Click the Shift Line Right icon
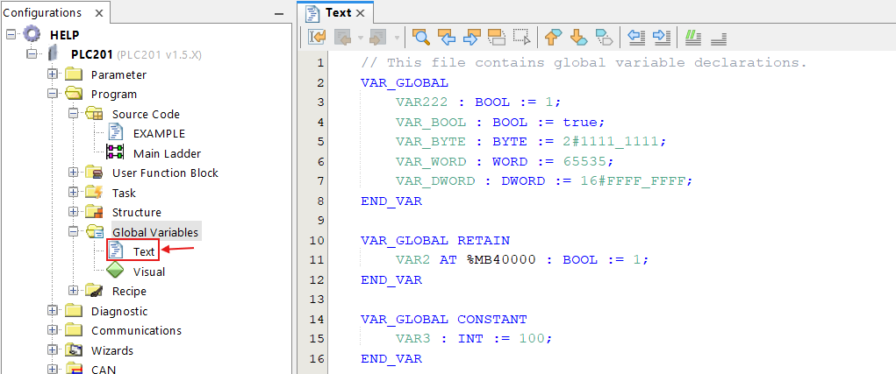896x374 pixels. tap(662, 37)
